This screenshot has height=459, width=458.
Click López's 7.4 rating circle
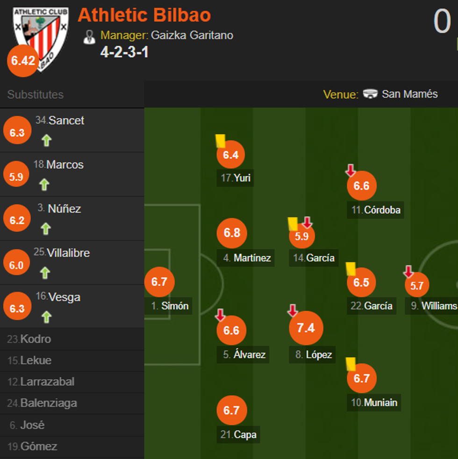coord(306,328)
